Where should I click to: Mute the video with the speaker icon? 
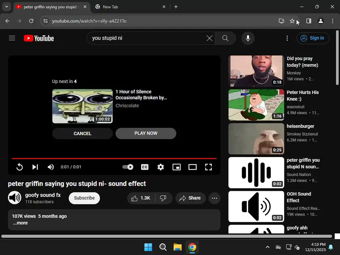50,167
